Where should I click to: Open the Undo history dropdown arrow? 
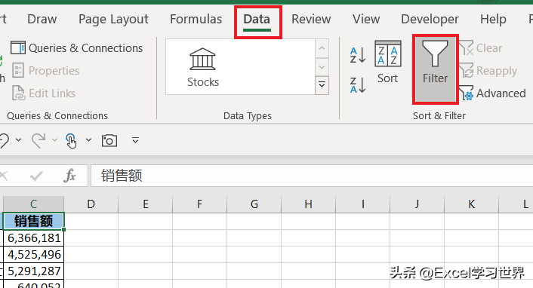coord(18,140)
